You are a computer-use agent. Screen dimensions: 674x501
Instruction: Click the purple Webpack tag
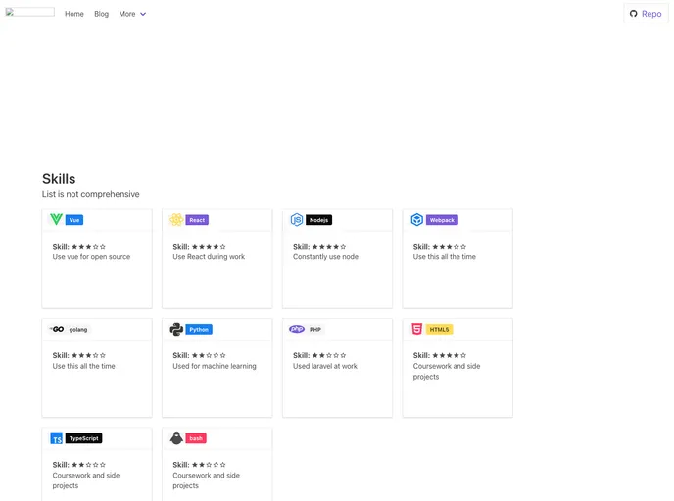tap(442, 220)
